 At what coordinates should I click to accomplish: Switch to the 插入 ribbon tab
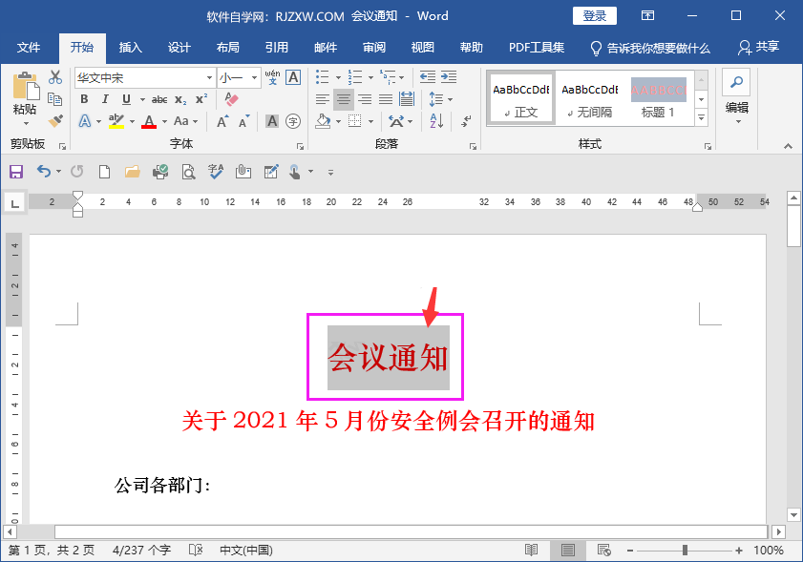coord(129,47)
